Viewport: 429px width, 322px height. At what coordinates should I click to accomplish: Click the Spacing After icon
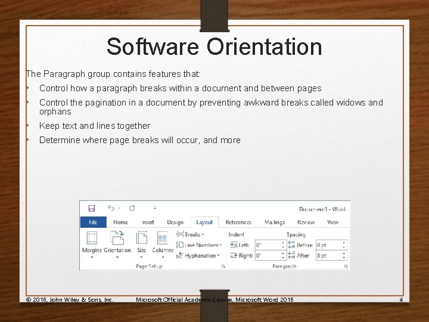291,255
